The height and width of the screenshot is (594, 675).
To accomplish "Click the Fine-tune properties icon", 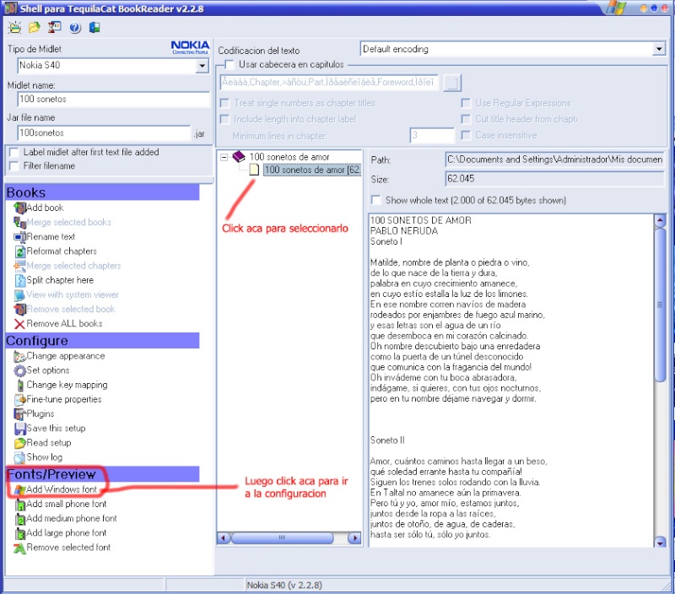I will pos(19,400).
